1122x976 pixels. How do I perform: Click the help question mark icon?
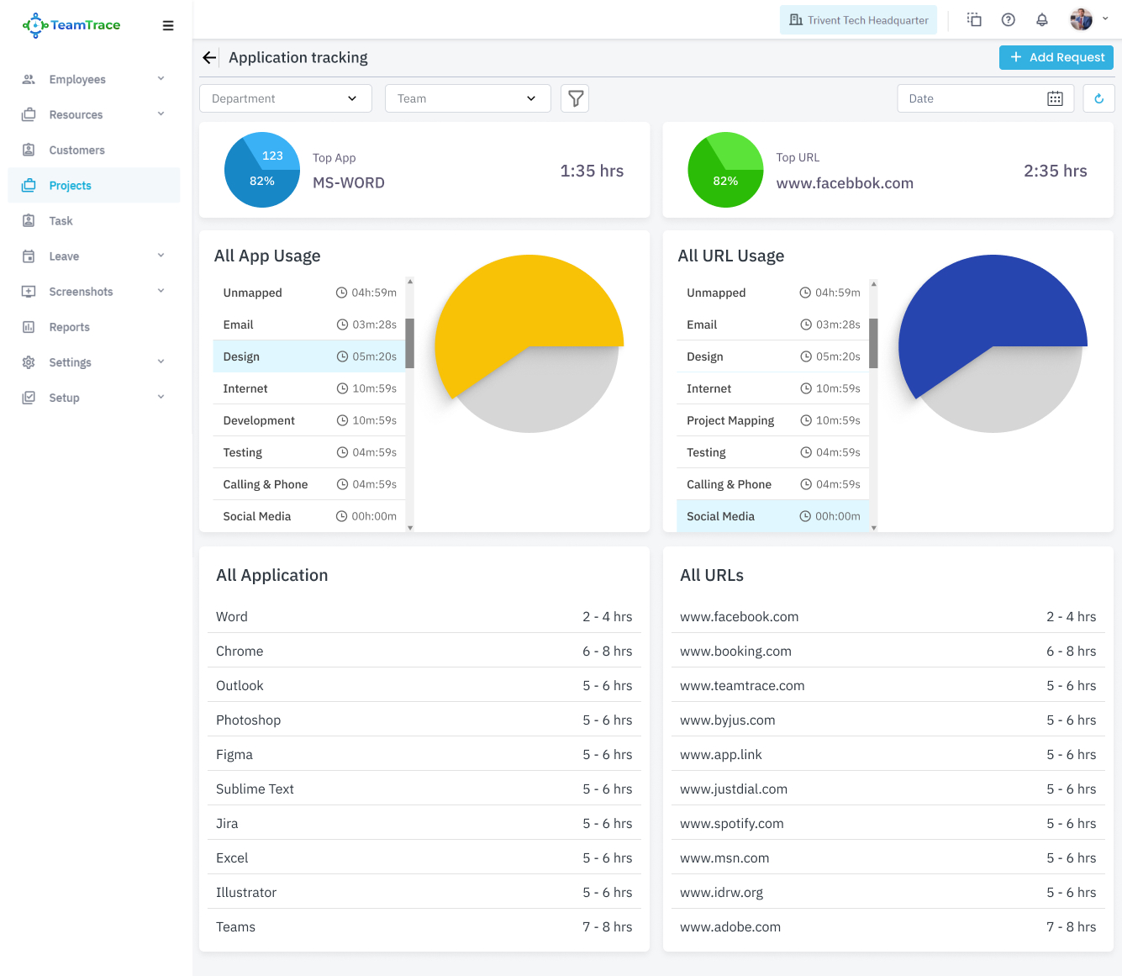(x=1008, y=20)
